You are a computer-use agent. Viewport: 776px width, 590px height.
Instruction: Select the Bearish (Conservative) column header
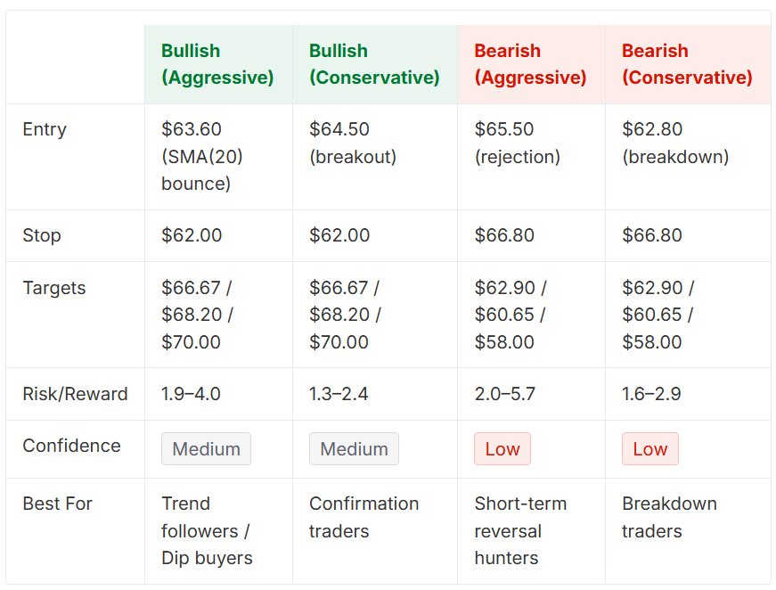[x=688, y=64]
